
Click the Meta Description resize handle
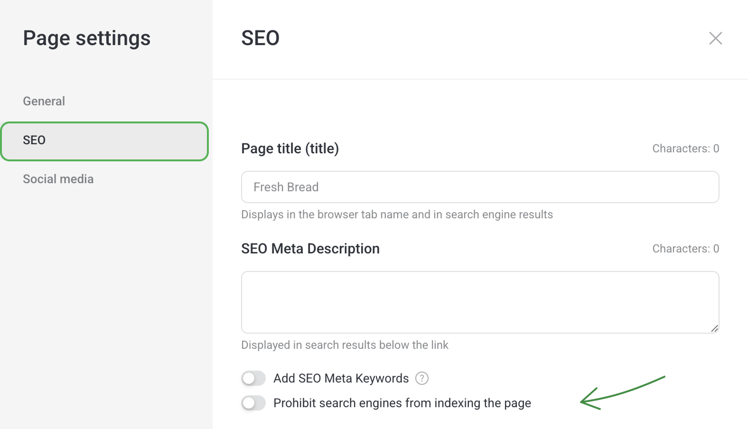(714, 328)
